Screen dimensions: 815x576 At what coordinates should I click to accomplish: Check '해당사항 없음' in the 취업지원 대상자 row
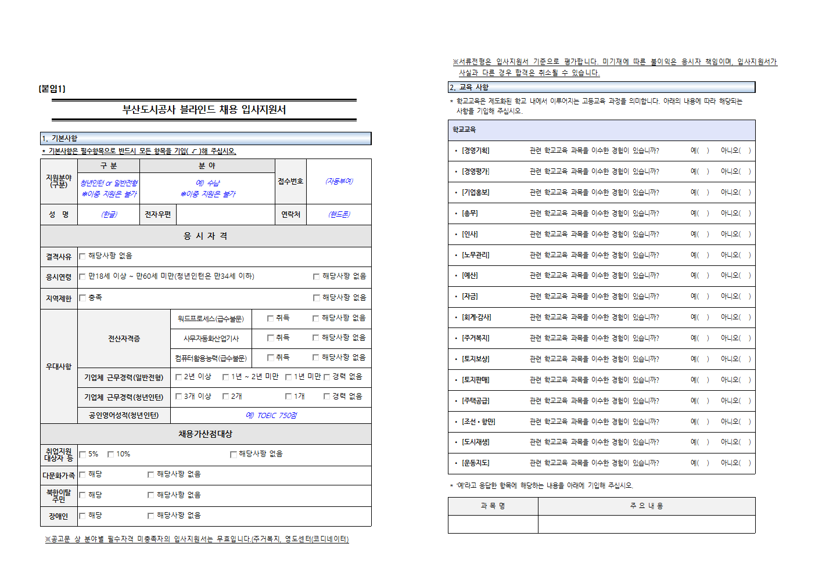click(233, 455)
